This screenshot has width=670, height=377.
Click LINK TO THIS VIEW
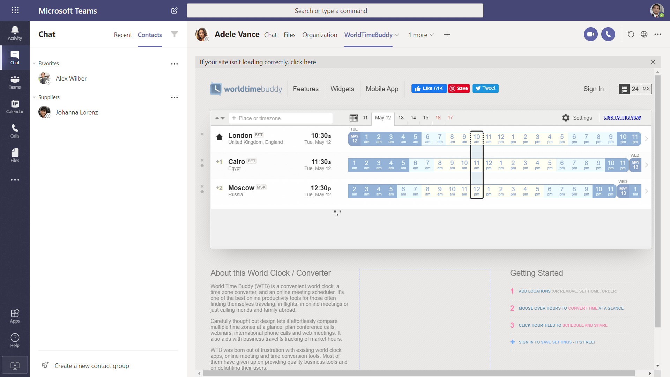click(623, 118)
